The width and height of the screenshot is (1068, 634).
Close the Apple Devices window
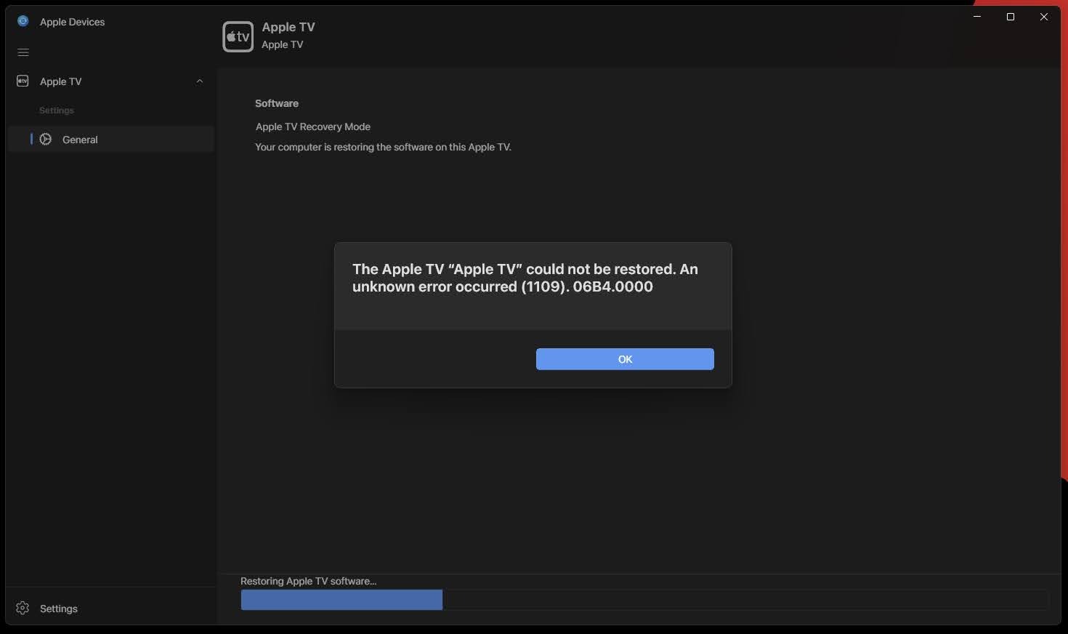pos(1044,17)
